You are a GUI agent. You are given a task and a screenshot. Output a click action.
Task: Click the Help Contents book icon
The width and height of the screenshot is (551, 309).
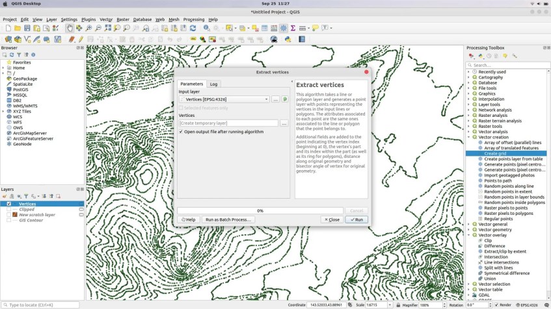(302, 40)
